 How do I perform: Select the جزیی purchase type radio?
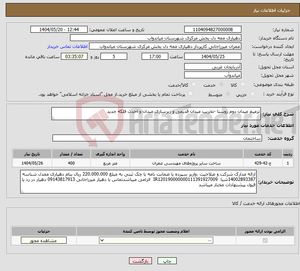252,94
